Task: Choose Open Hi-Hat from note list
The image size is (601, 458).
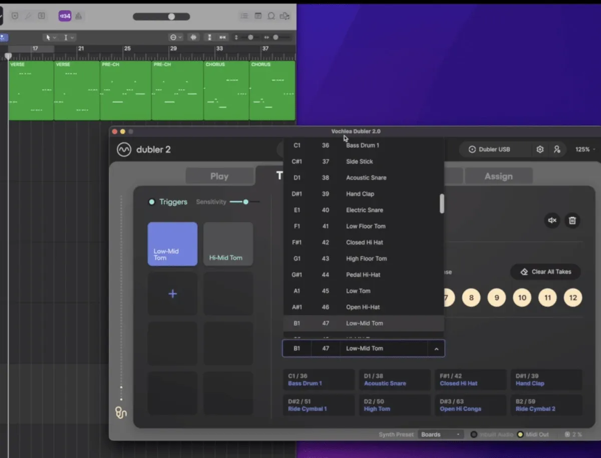Action: click(x=364, y=307)
